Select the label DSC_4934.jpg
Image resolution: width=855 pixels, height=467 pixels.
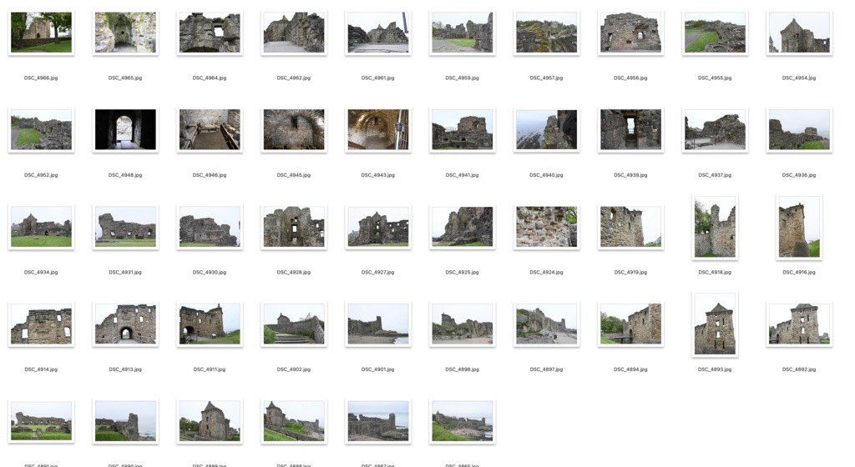pos(41,272)
